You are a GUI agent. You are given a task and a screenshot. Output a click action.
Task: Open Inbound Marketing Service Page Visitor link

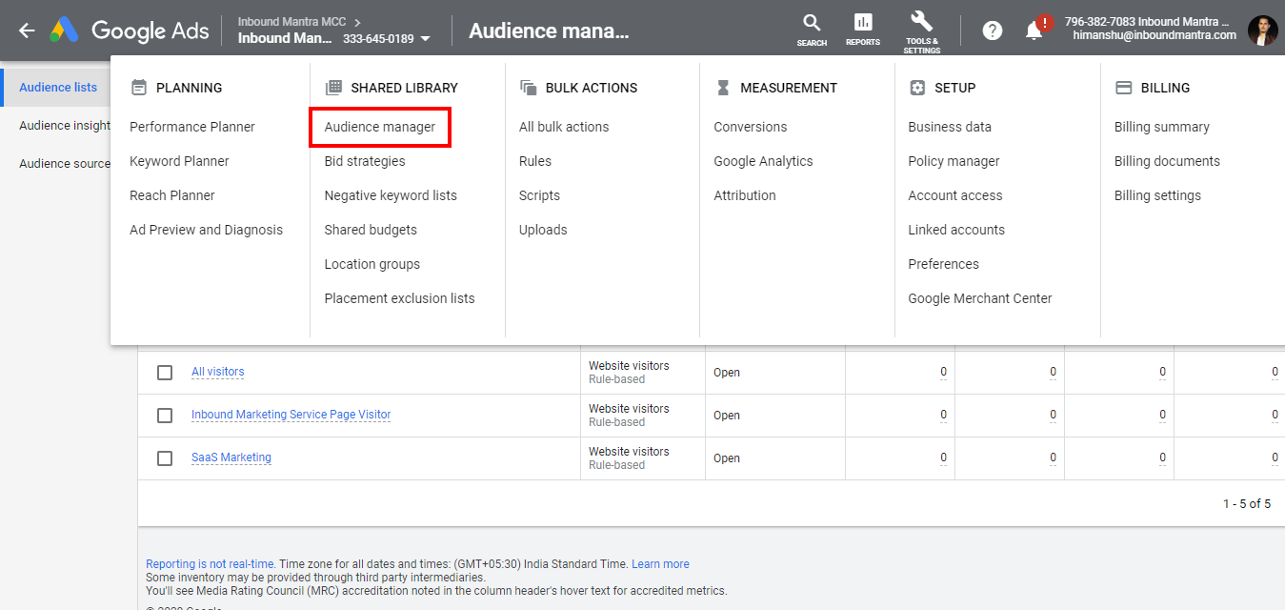(291, 415)
